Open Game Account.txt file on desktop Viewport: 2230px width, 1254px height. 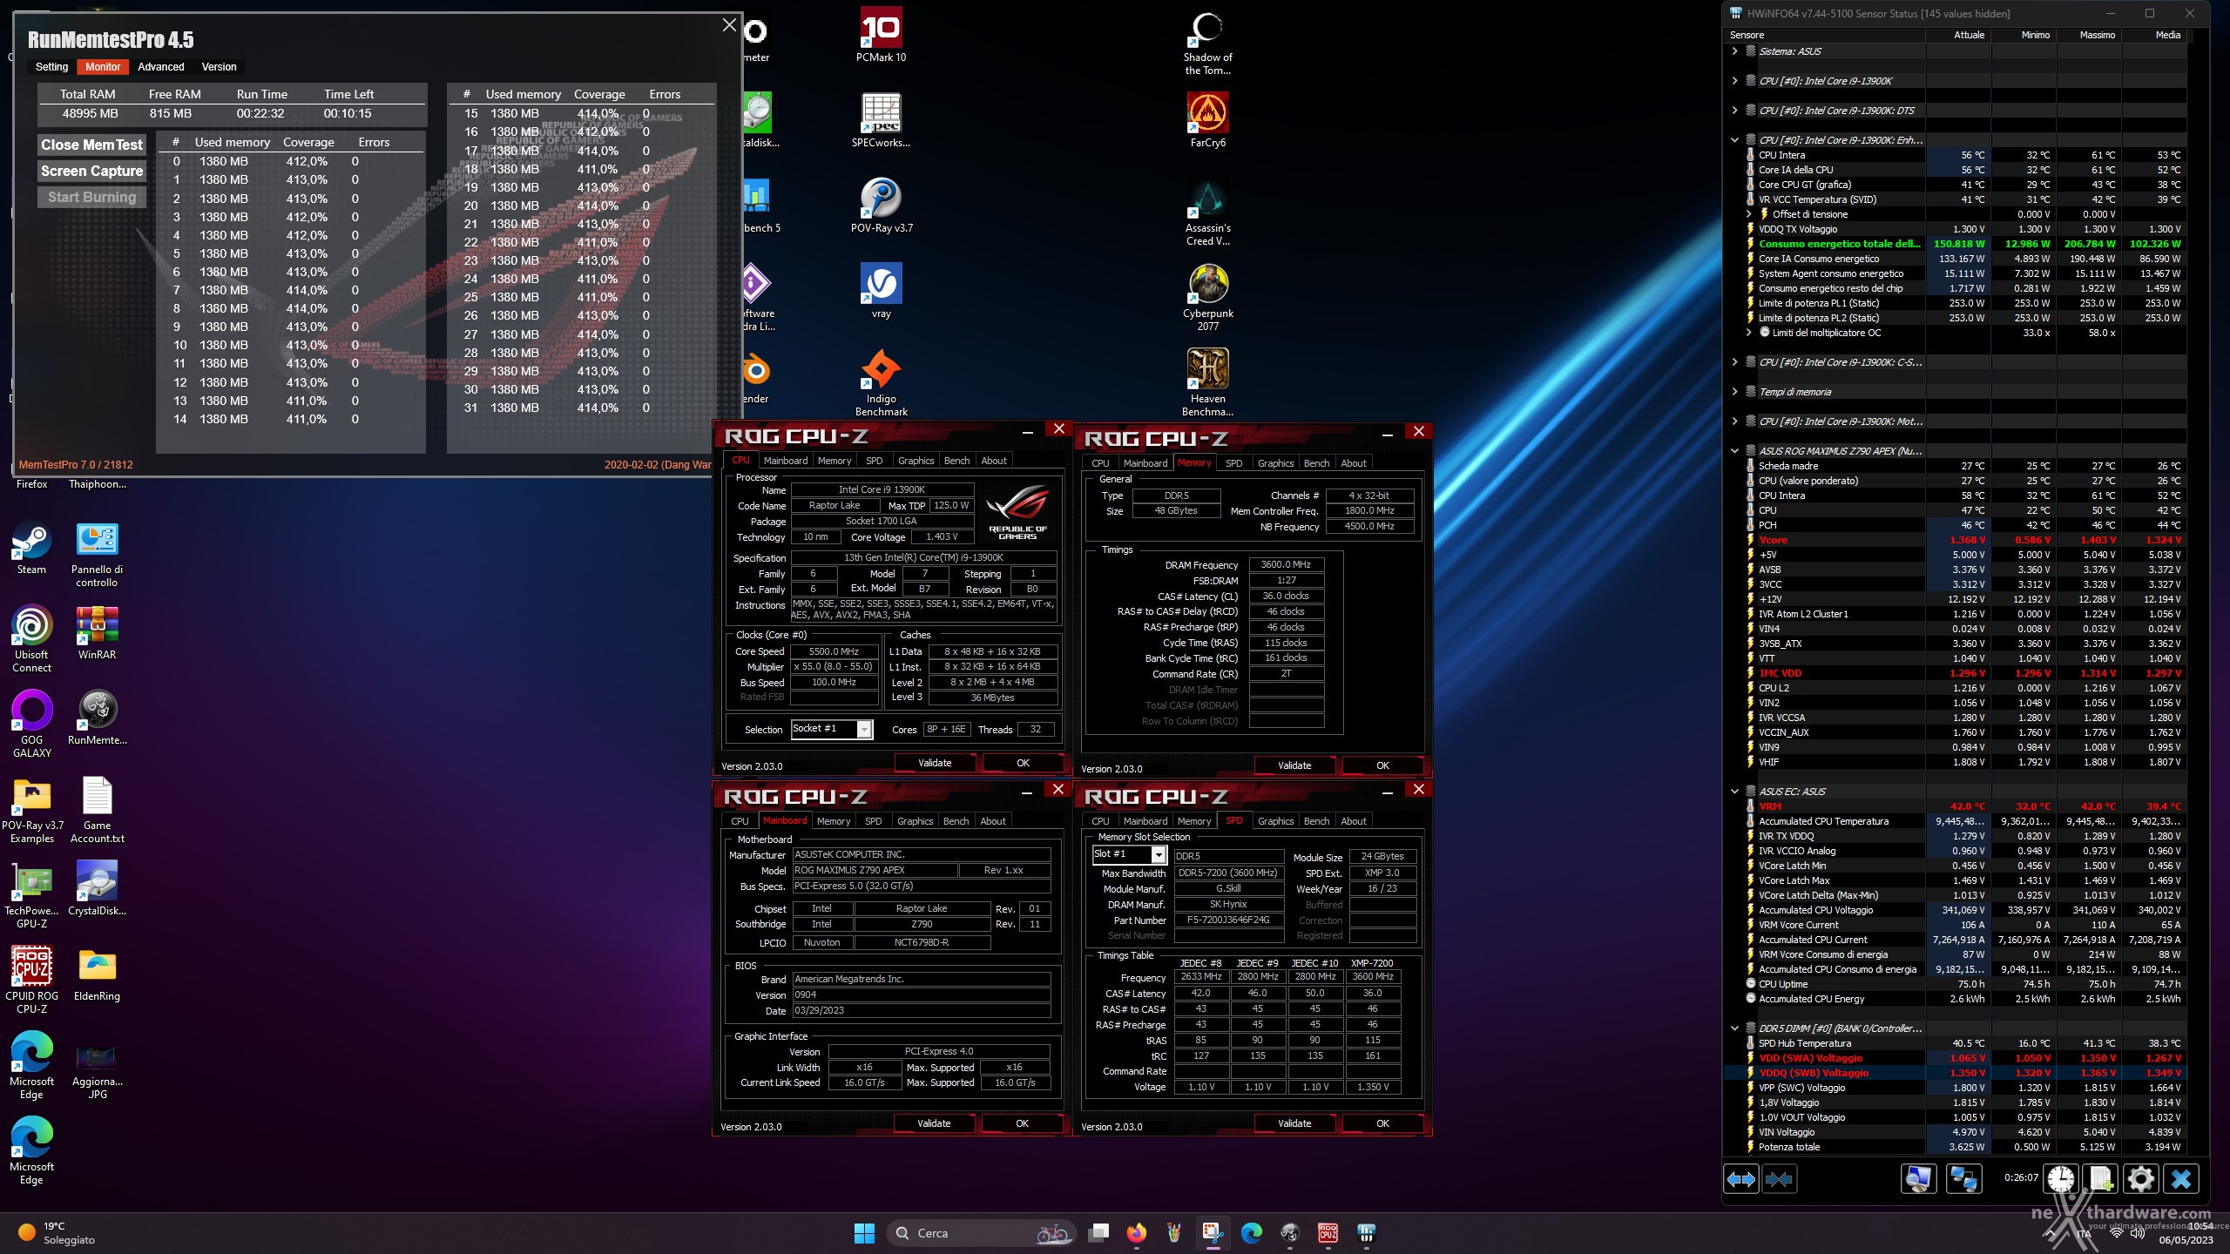click(x=97, y=810)
